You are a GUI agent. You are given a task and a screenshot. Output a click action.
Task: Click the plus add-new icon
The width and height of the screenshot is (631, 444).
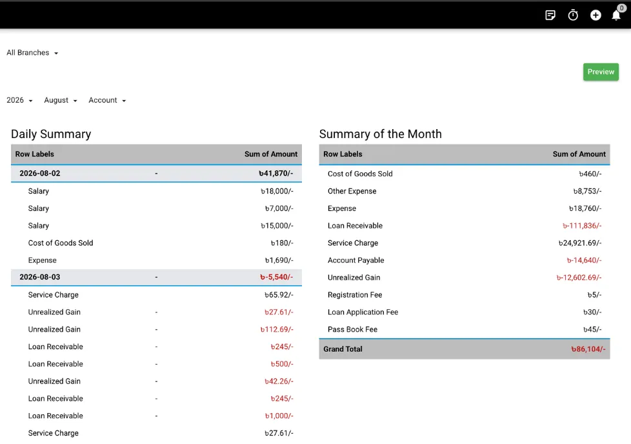point(596,15)
